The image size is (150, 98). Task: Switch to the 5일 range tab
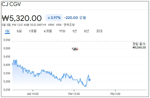(19, 31)
